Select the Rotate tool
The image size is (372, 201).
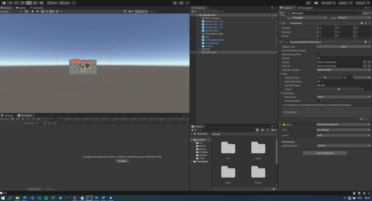[17, 3]
